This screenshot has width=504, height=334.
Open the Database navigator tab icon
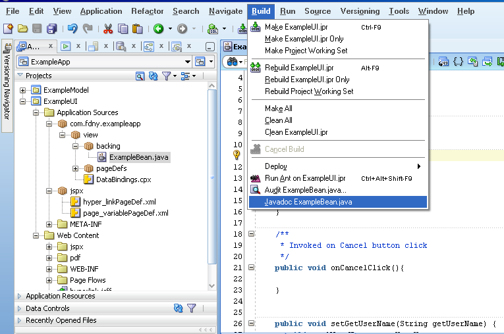pyautogui.click(x=121, y=47)
